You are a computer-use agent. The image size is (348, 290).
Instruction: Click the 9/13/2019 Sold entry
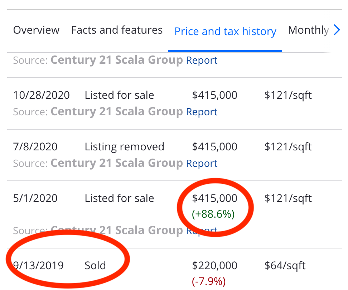[x=95, y=266]
